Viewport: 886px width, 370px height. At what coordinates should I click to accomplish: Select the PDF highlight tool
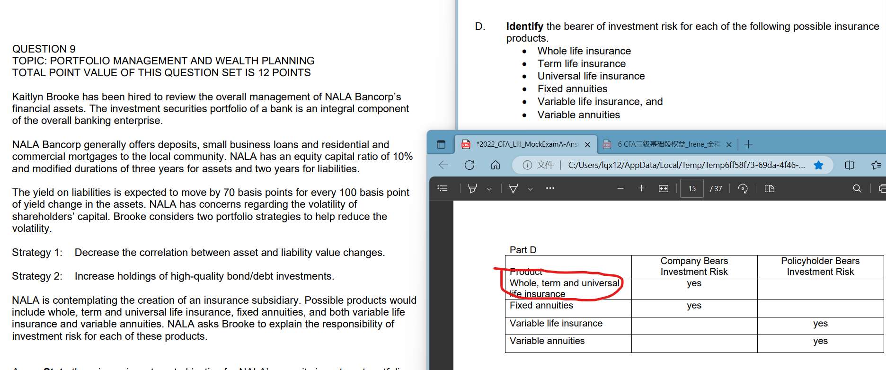point(472,188)
